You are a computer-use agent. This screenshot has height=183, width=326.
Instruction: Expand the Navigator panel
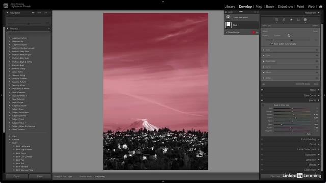point(7,13)
